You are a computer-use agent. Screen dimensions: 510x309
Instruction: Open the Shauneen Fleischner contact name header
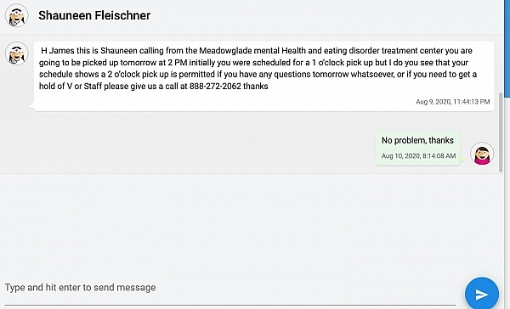[x=94, y=15]
